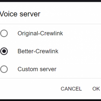Click the Better-Crewlink label text
The image size is (101, 101).
click(38, 51)
